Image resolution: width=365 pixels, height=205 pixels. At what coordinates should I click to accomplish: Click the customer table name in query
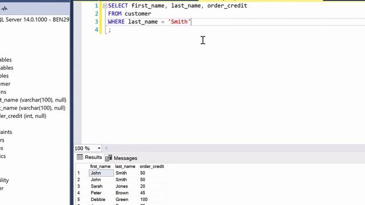click(x=138, y=14)
